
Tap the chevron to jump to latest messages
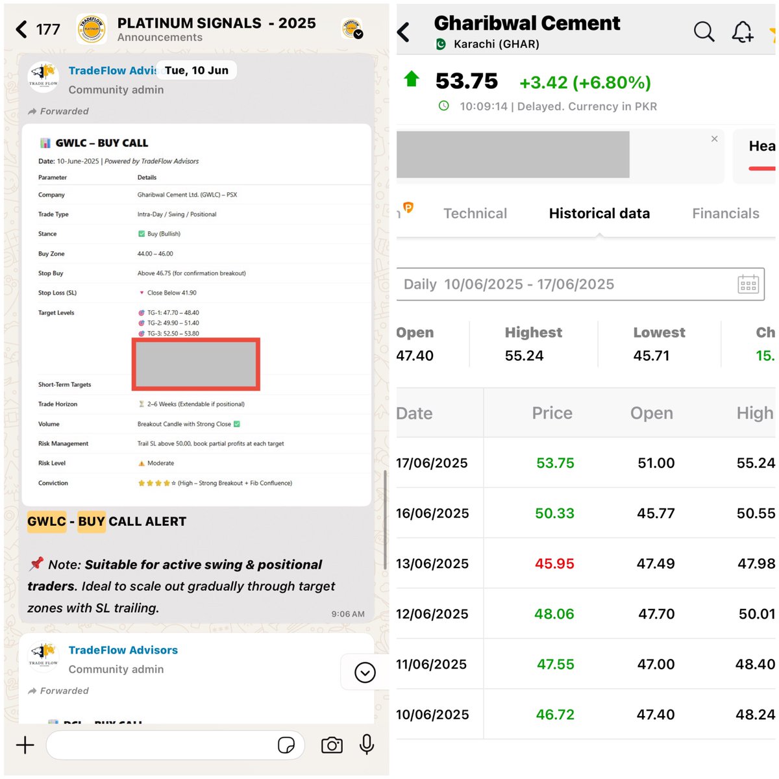tap(364, 673)
